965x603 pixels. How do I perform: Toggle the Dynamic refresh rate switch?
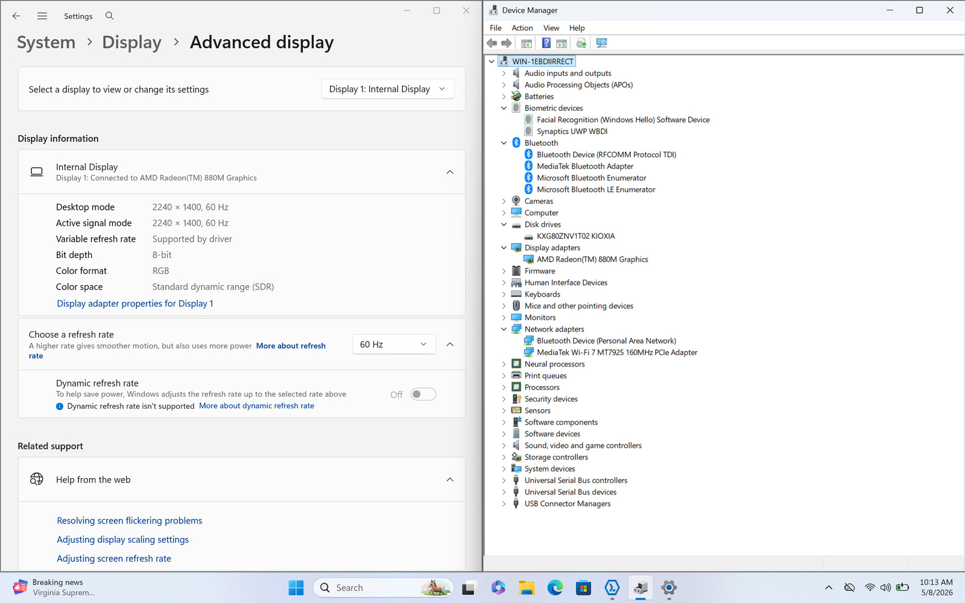423,394
